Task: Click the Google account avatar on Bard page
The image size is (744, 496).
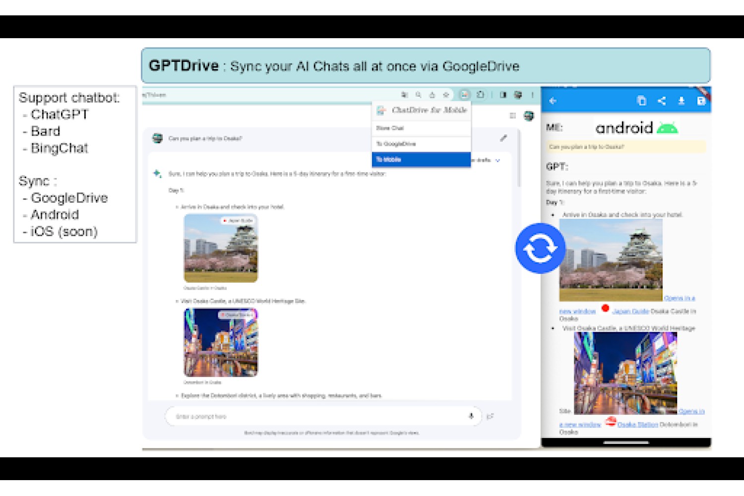Action: [529, 116]
